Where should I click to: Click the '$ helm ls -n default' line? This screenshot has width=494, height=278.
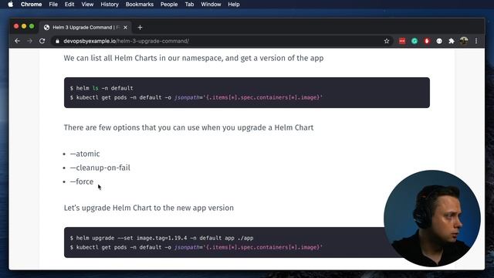tap(101, 88)
